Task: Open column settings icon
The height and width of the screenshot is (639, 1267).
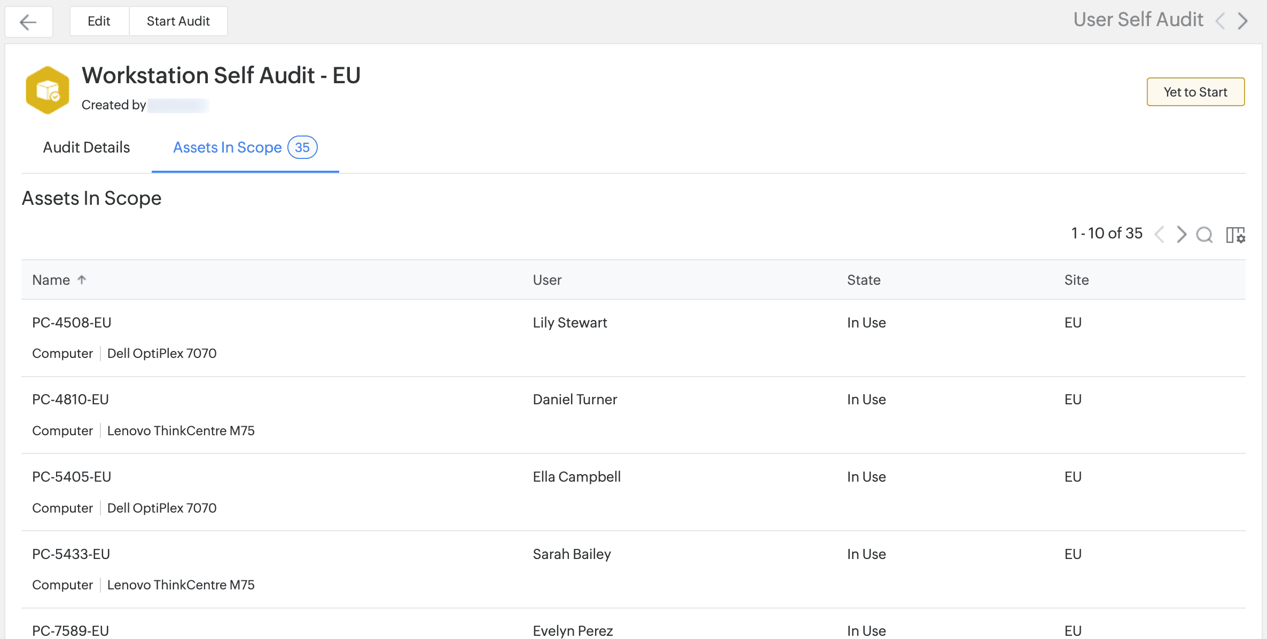Action: click(x=1235, y=234)
